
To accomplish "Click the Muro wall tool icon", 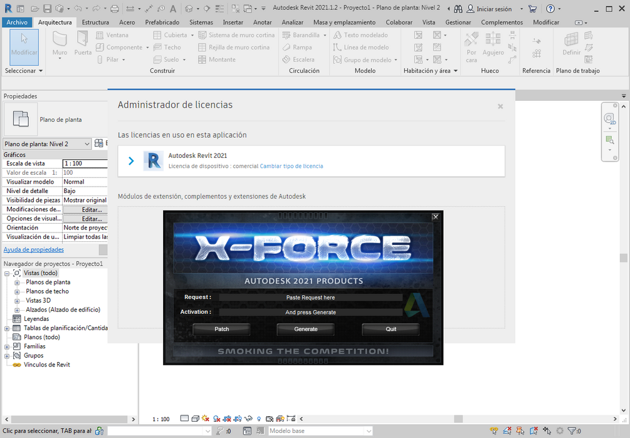I will tap(60, 40).
